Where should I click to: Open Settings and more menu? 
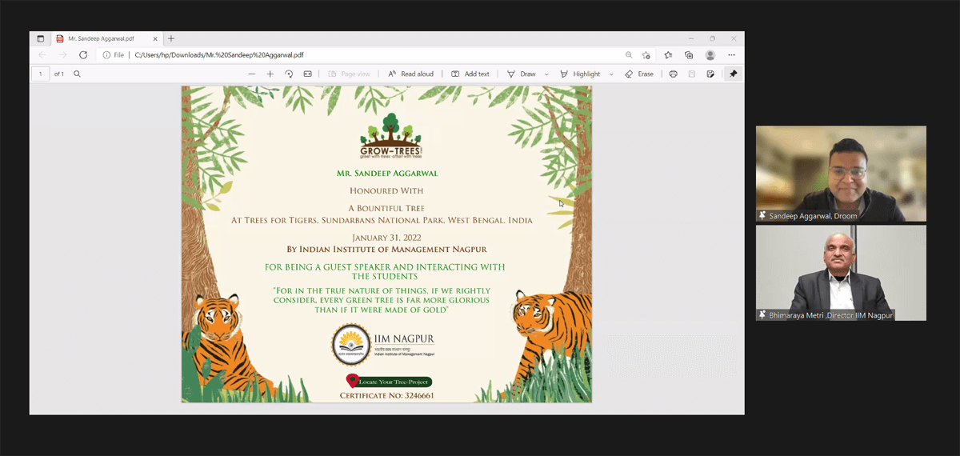coord(731,55)
